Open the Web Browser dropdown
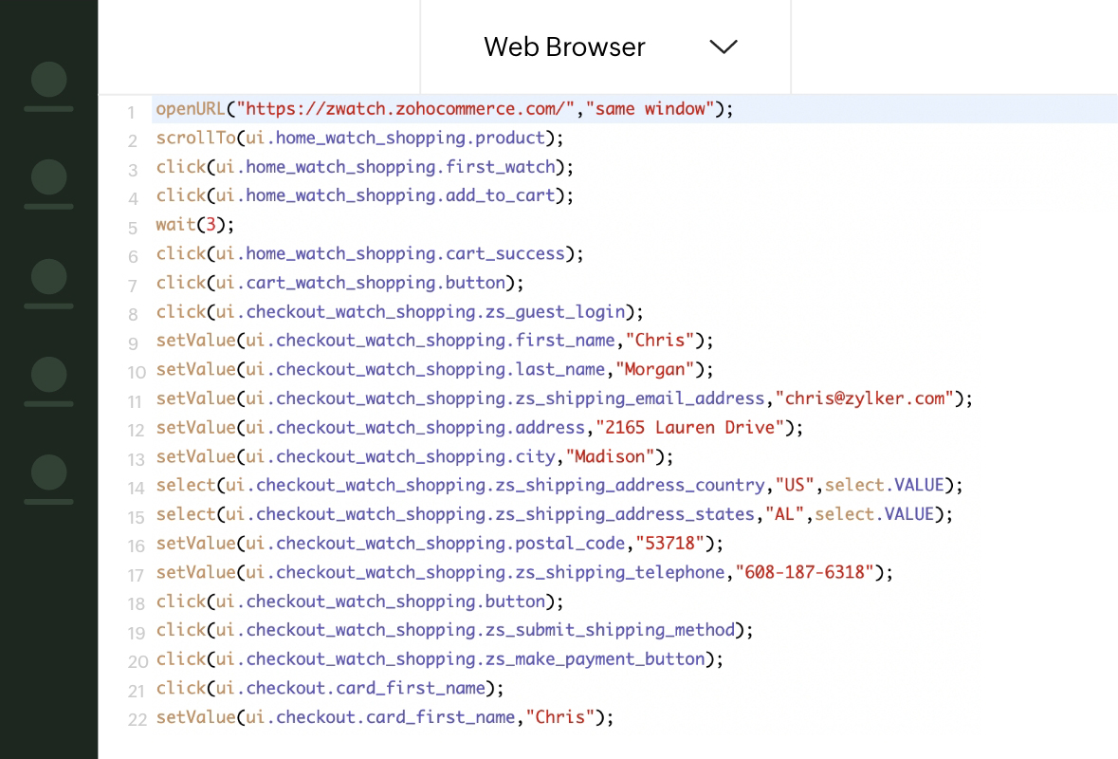The width and height of the screenshot is (1118, 759). click(605, 47)
